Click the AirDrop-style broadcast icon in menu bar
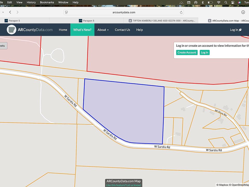 tap(196, 2)
